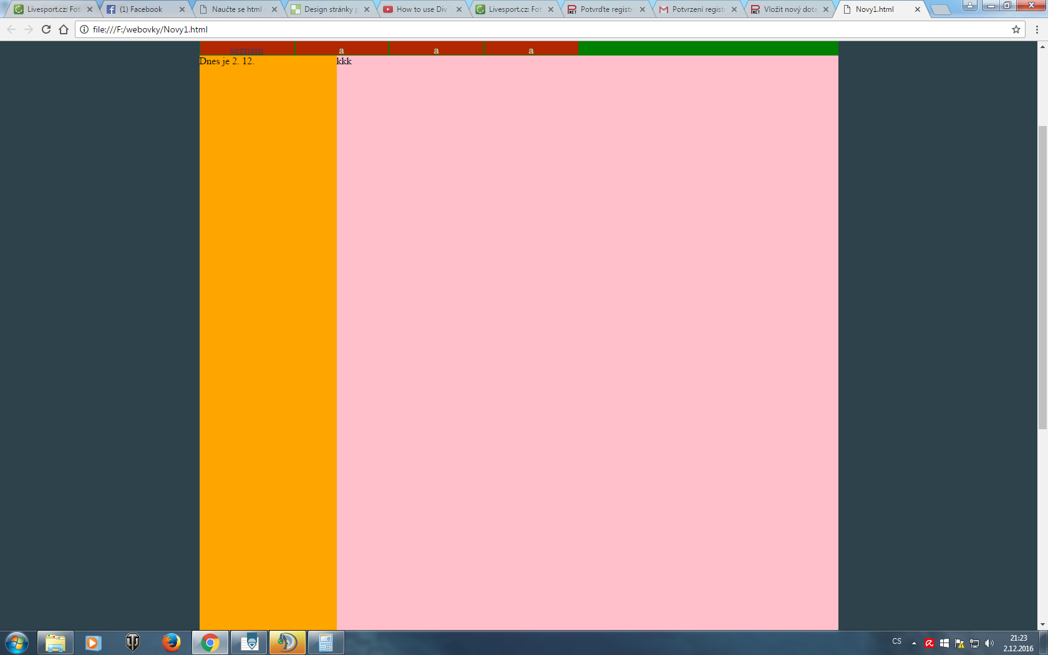Screen dimensions: 1048x655
Task: View site information icon in the address bar
Action: coord(84,29)
